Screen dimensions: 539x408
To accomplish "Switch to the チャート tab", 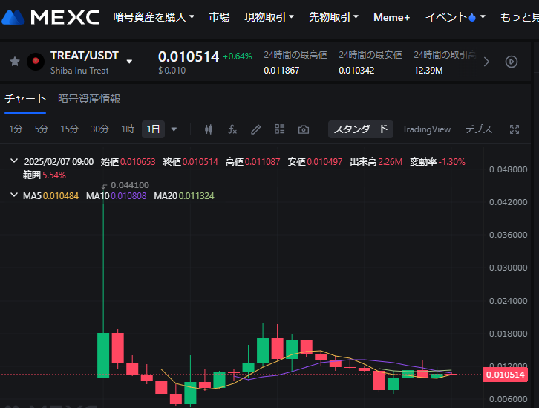I will (x=25, y=99).
